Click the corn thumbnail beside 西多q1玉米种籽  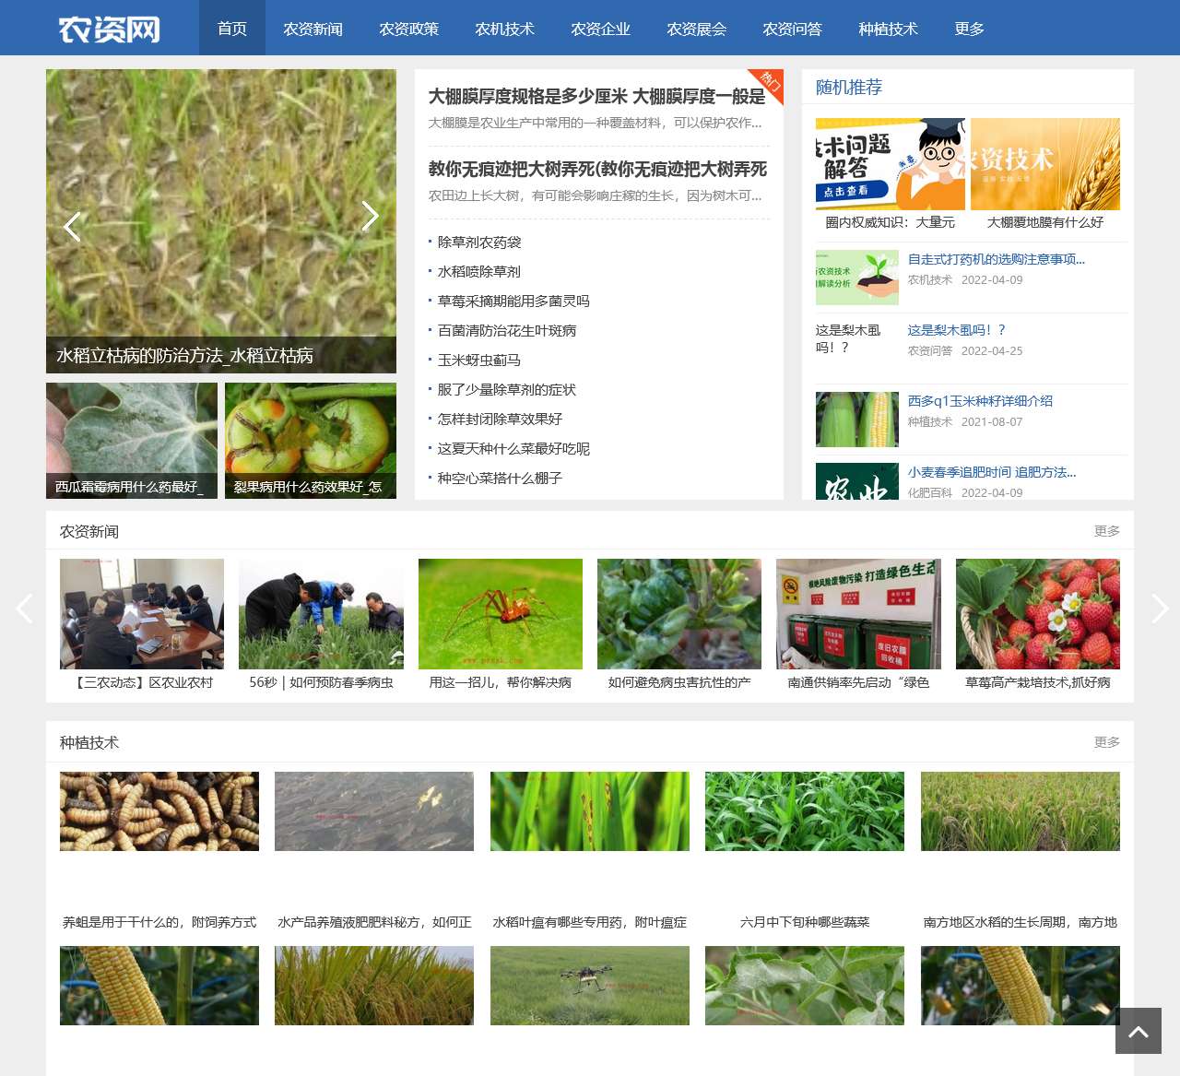pyautogui.click(x=857, y=420)
